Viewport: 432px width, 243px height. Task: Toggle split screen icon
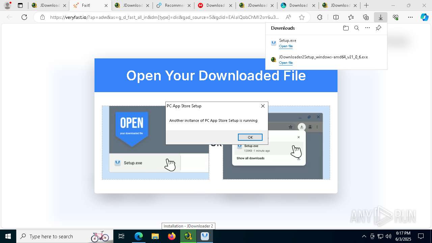click(336, 17)
